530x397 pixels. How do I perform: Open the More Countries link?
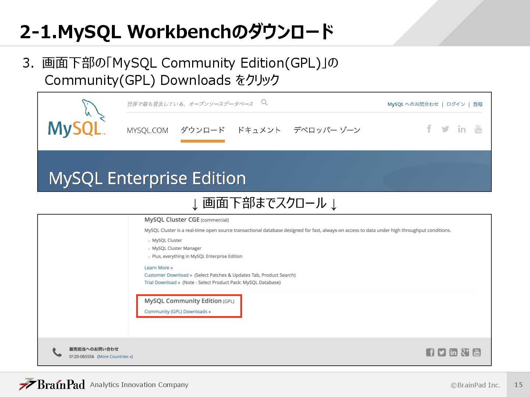click(115, 357)
